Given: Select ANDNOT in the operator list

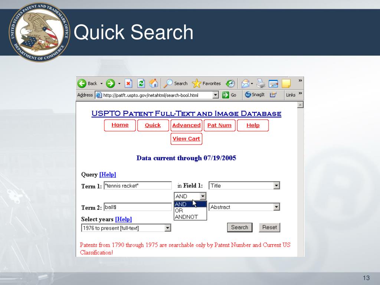Looking at the screenshot, I should (190, 217).
